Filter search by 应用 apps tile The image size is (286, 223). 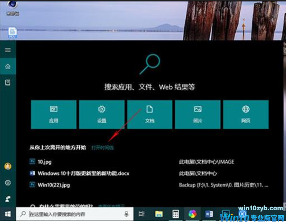click(x=53, y=114)
